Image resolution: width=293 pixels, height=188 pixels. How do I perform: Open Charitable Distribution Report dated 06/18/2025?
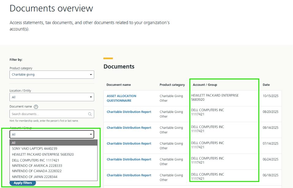click(129, 175)
